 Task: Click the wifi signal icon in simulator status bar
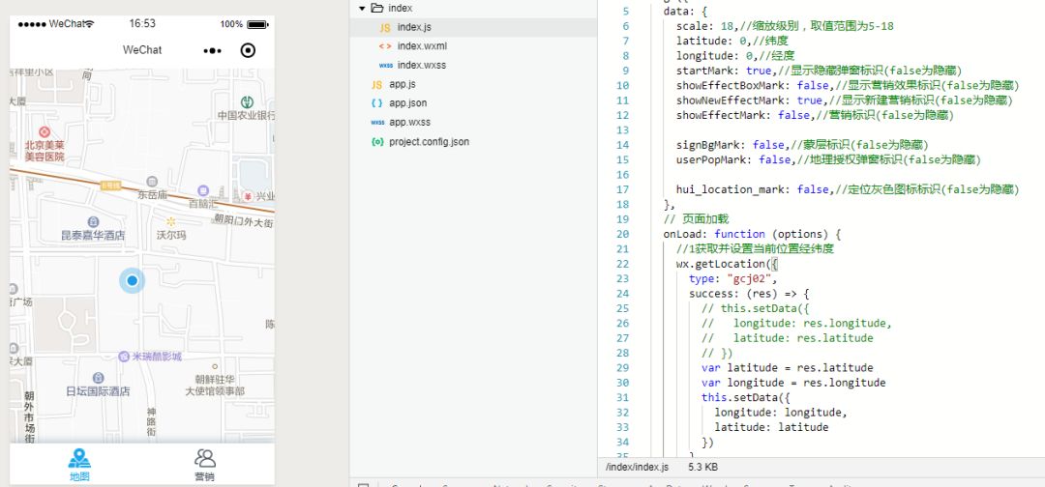point(89,24)
